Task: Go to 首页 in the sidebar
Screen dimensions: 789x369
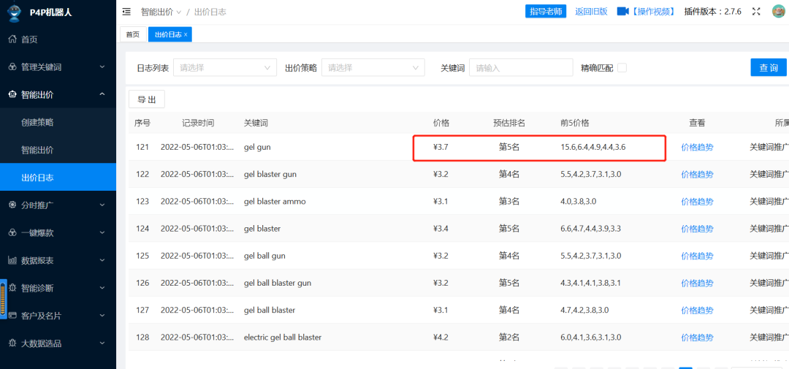Action: (29, 39)
